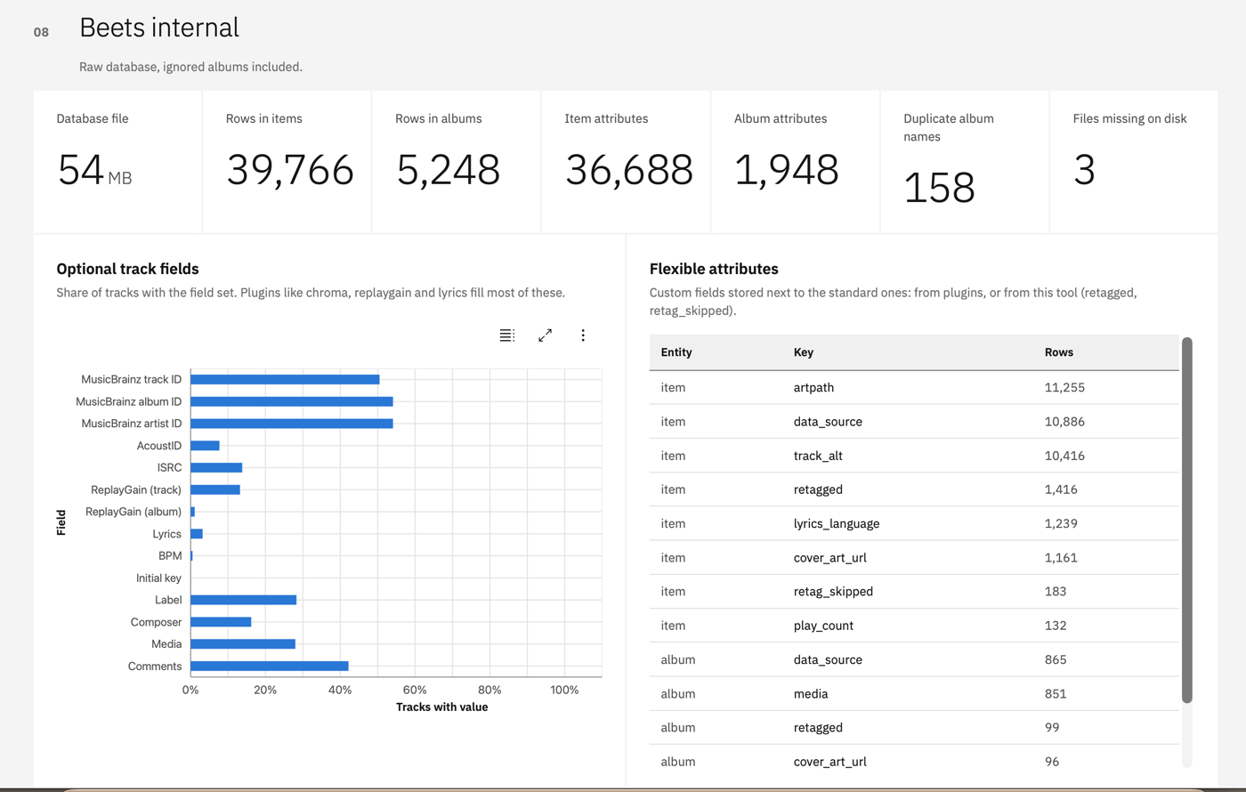The height and width of the screenshot is (792, 1246).
Task: Click the 'Duplicate album names' 158 card
Action: click(x=965, y=161)
